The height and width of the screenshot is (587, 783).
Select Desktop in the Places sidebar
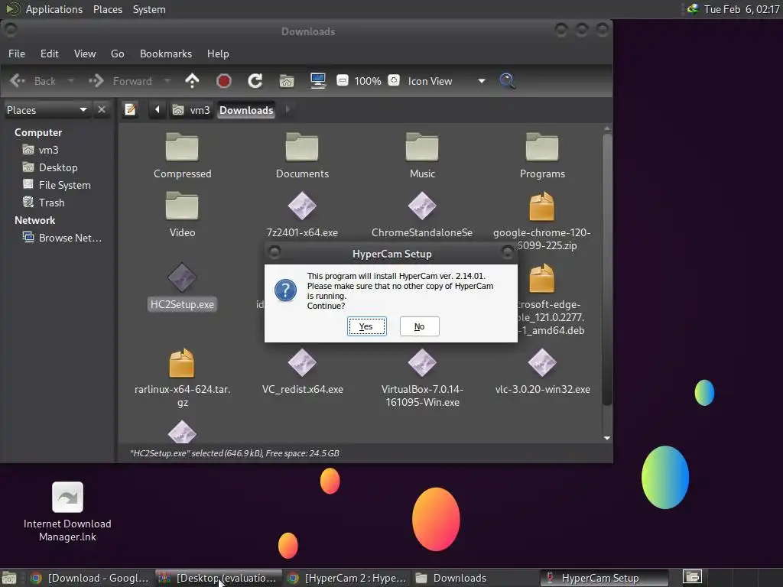click(50, 167)
